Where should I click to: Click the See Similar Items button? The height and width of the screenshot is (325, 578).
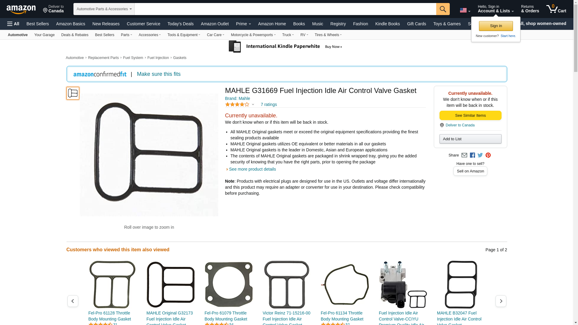(470, 116)
